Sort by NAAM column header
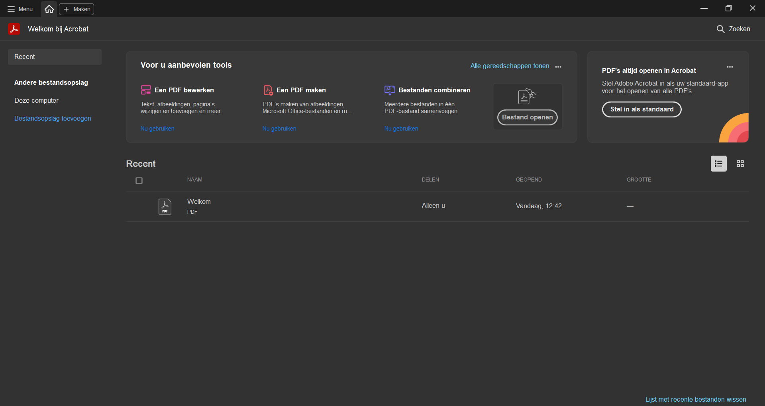The height and width of the screenshot is (406, 765). click(195, 180)
